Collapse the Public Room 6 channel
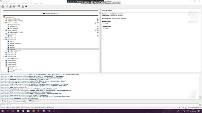Screen dimensions: 202x113 point(4,56)
